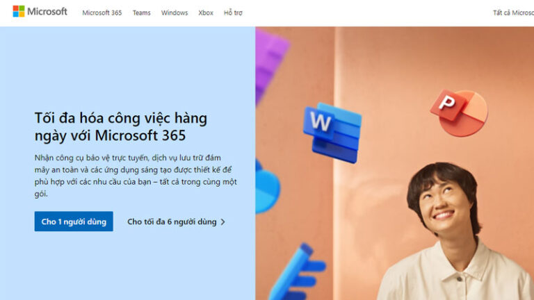Click the Word app icon

(x=332, y=133)
